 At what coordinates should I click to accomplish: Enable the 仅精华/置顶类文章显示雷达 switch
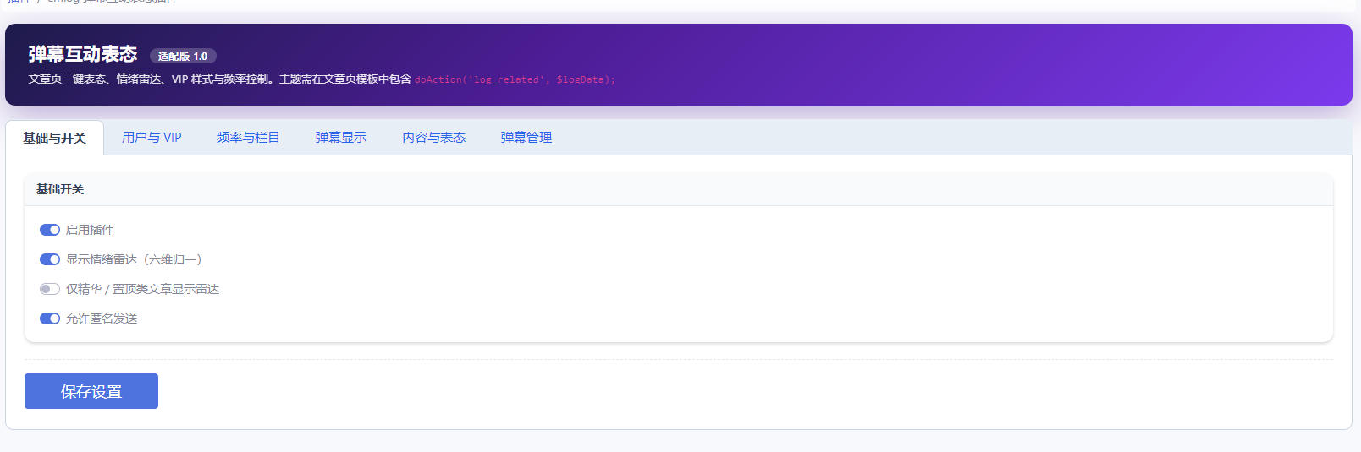pos(50,289)
